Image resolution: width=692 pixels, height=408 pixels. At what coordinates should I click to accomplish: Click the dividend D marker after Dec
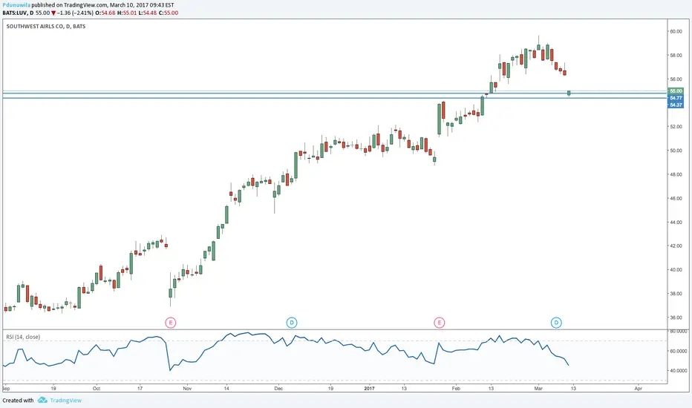[292, 323]
